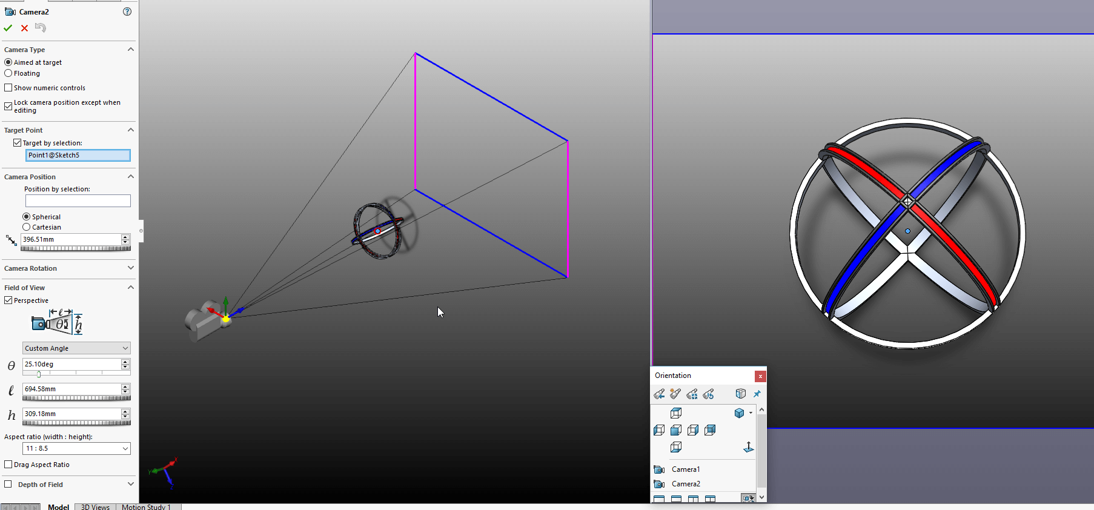Accept Camera2 with the green checkmark
1094x510 pixels.
pyautogui.click(x=8, y=28)
